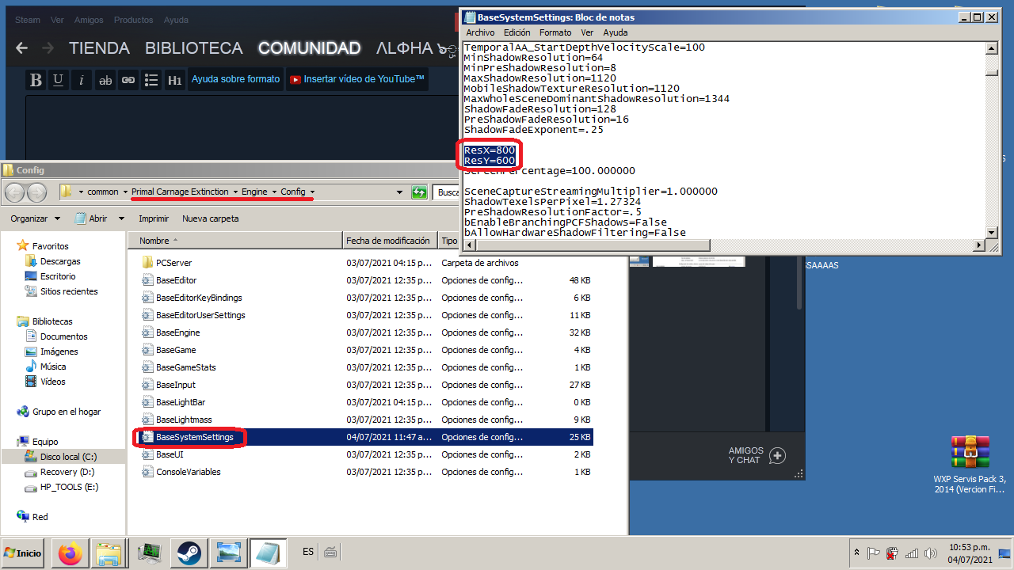Click 'Insertar vídeo de YouTube' button
This screenshot has height=570, width=1014.
click(357, 79)
